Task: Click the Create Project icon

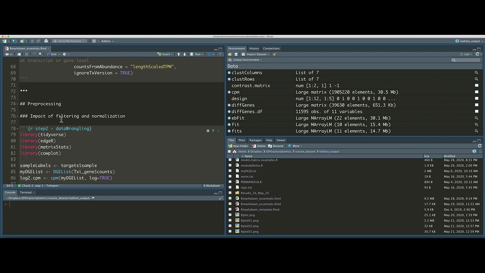Action: (14, 41)
